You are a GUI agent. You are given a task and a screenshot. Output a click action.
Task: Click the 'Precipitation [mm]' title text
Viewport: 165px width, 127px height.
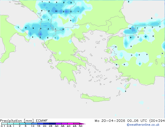coord(17,121)
